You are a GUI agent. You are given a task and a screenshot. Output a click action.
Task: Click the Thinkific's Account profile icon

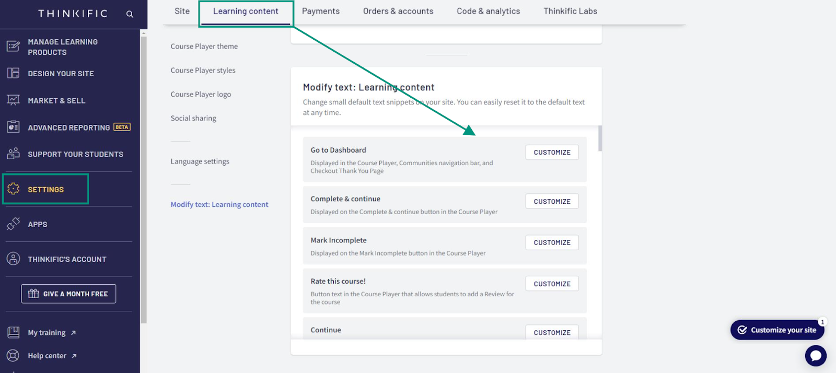pyautogui.click(x=13, y=259)
